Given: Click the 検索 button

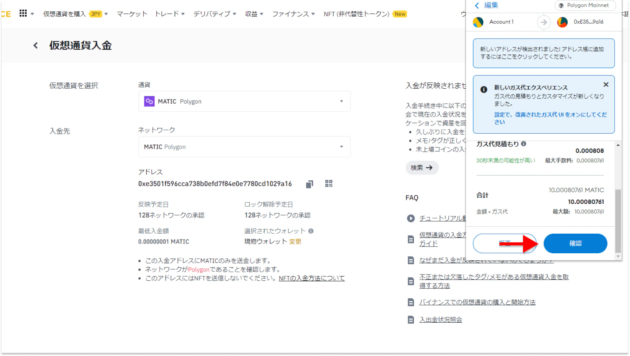Looking at the screenshot, I should tap(422, 168).
